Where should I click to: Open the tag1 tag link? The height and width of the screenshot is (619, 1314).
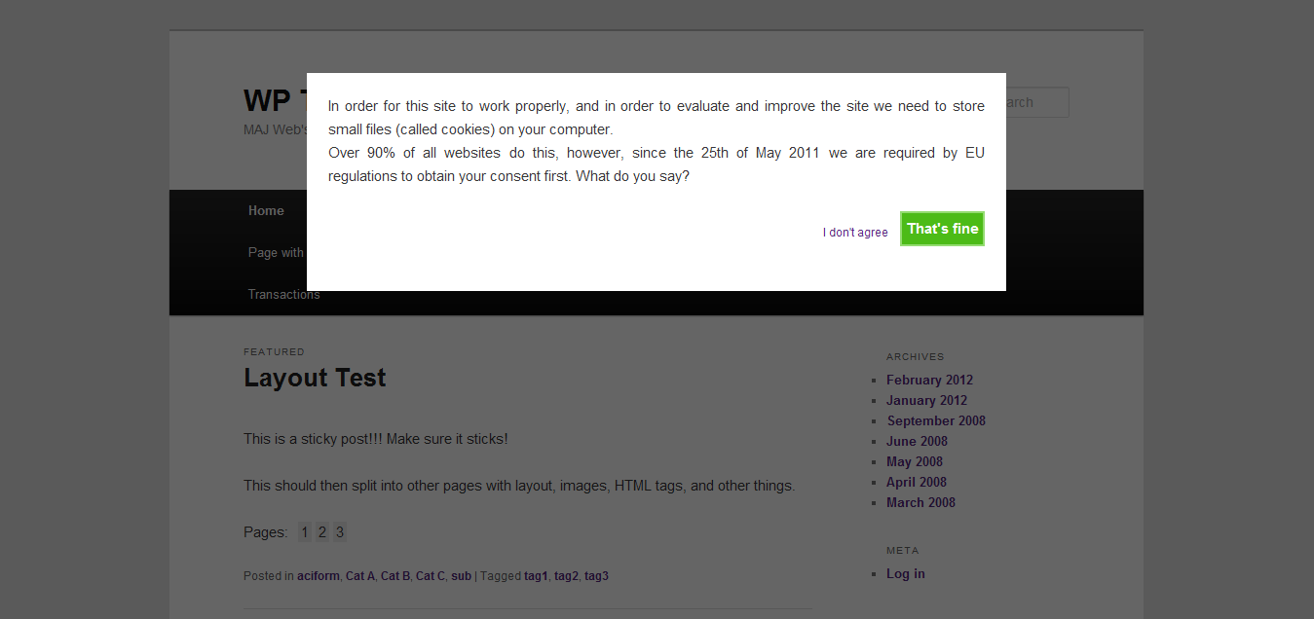pyautogui.click(x=536, y=576)
